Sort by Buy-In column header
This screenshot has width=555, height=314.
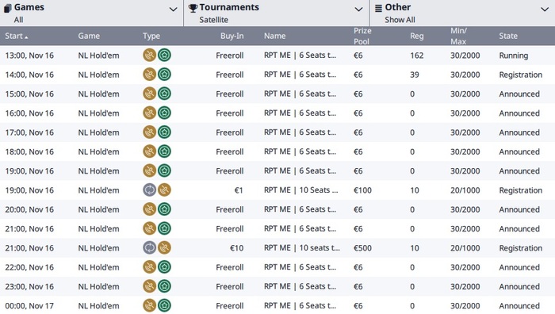(x=232, y=36)
